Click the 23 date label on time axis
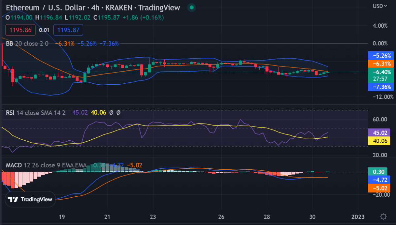Viewport: 396px width, 225px height. (x=153, y=217)
